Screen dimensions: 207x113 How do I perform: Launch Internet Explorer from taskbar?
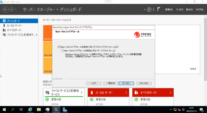30,110
